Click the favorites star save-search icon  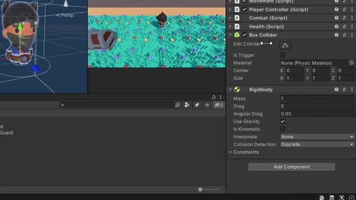207,105
